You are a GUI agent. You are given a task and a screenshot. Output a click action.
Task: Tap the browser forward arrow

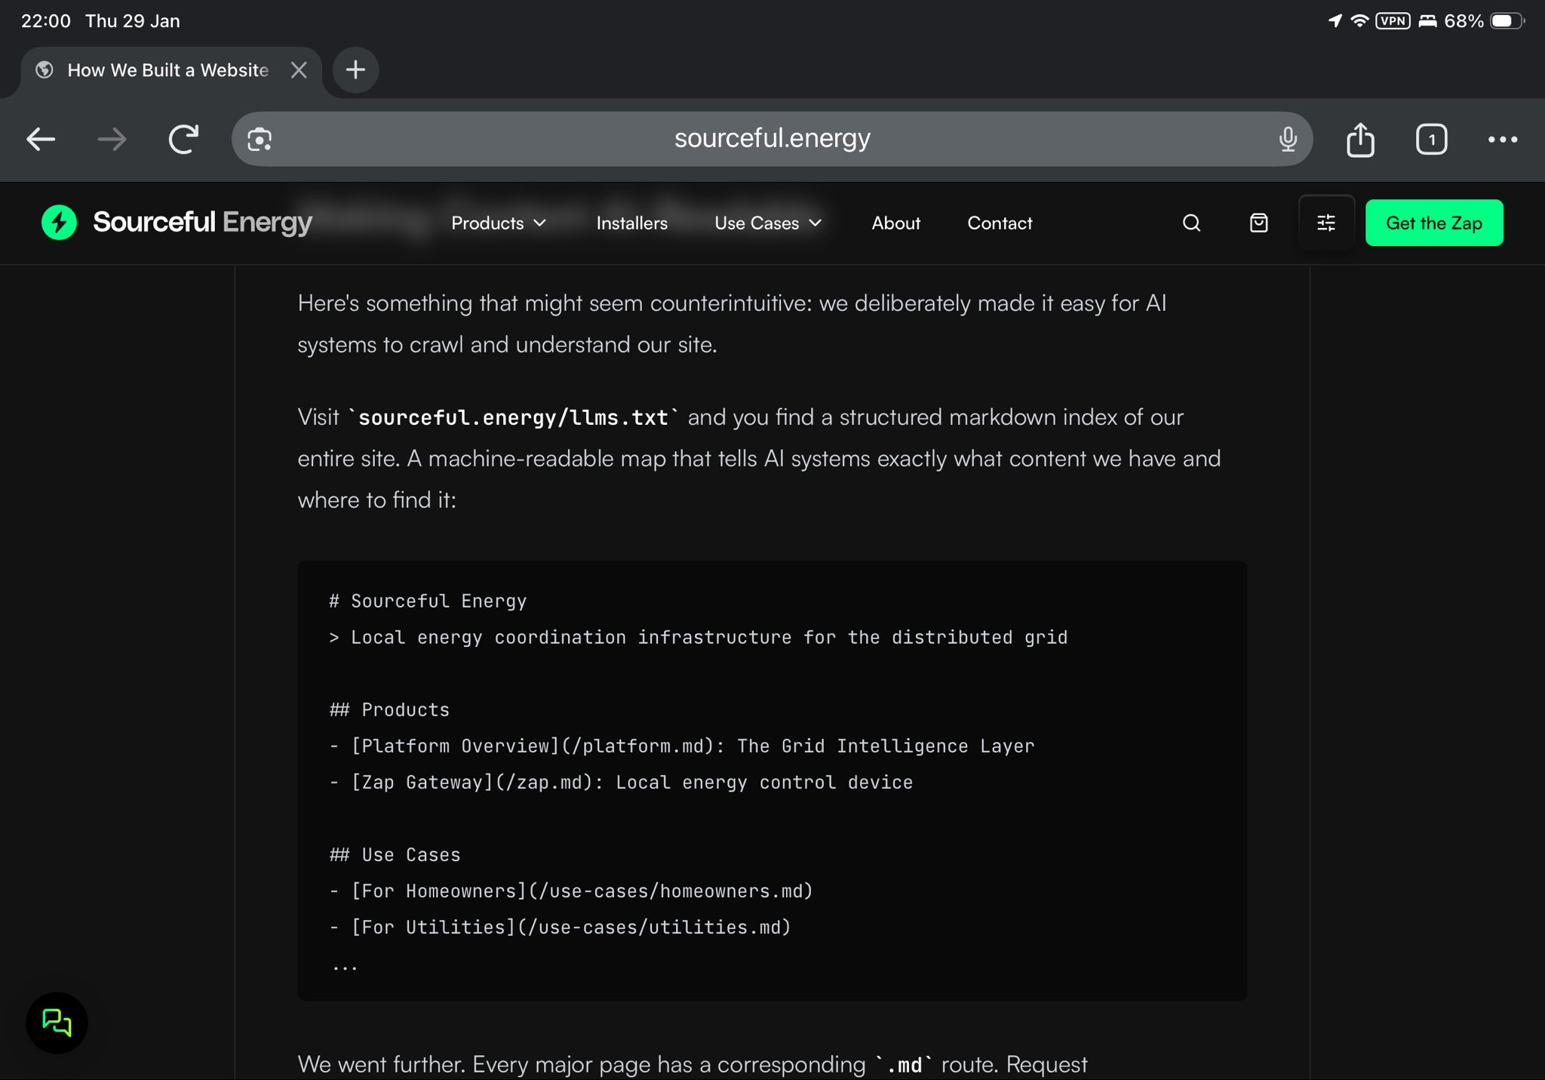112,140
